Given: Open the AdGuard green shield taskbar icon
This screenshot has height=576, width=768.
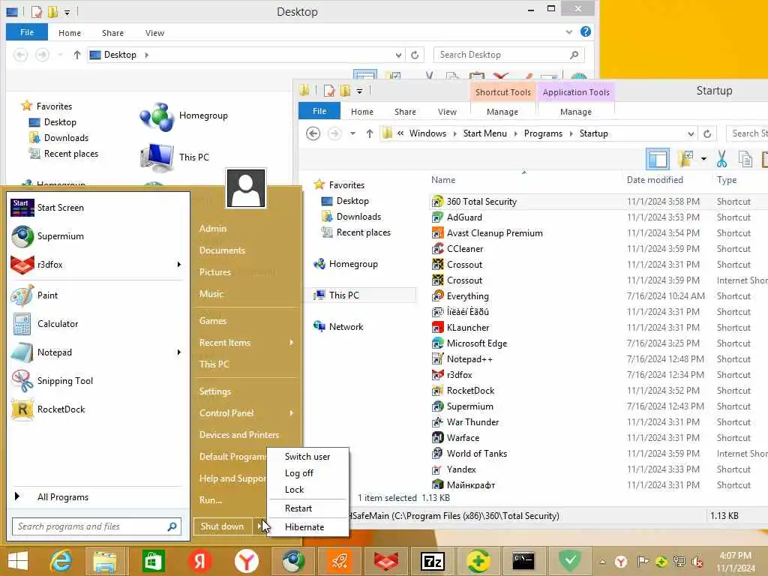Looking at the screenshot, I should (570, 561).
